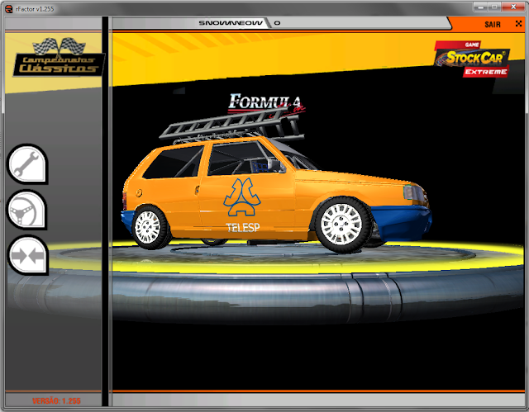Viewport: 529px width, 412px height.
Task: Click the Campeonatos Clássicos logo
Action: click(x=59, y=57)
